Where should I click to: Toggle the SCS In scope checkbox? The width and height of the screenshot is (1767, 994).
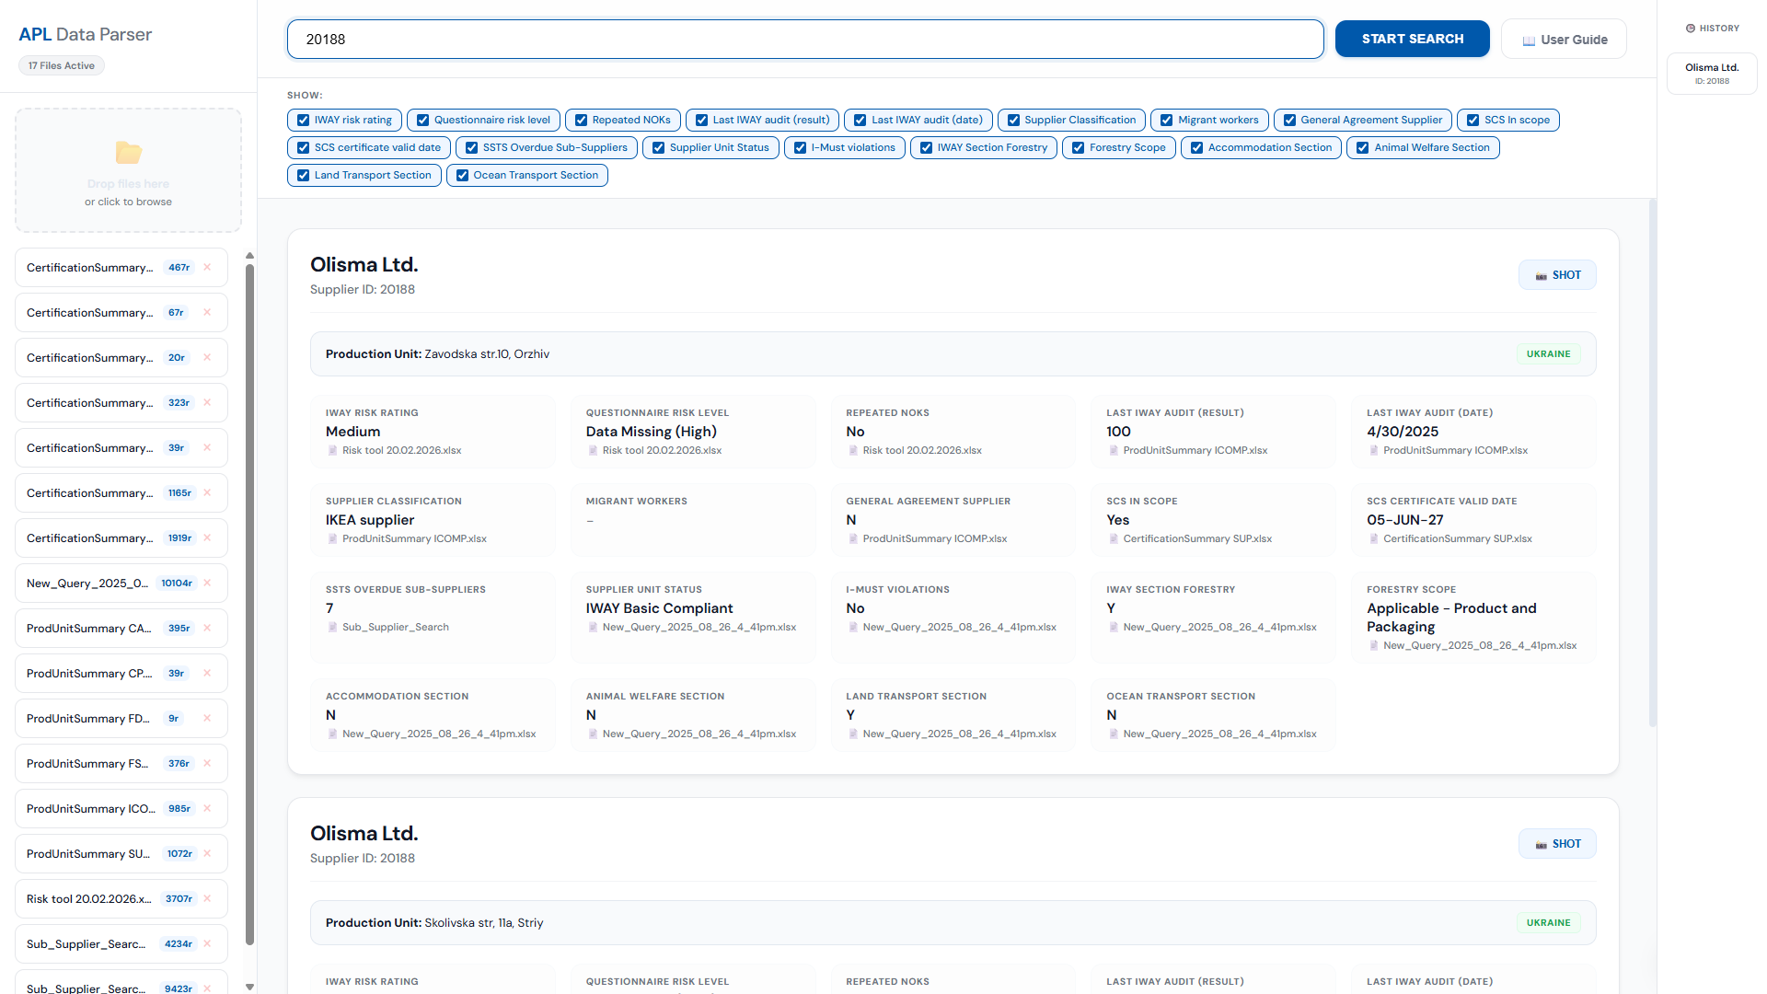point(1472,121)
